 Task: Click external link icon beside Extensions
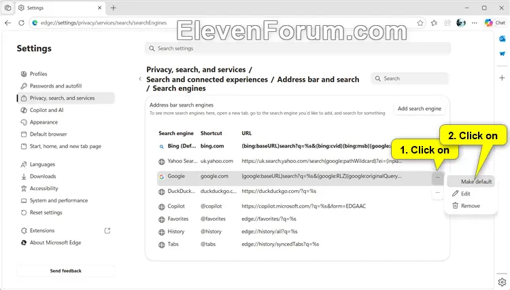[107, 230]
